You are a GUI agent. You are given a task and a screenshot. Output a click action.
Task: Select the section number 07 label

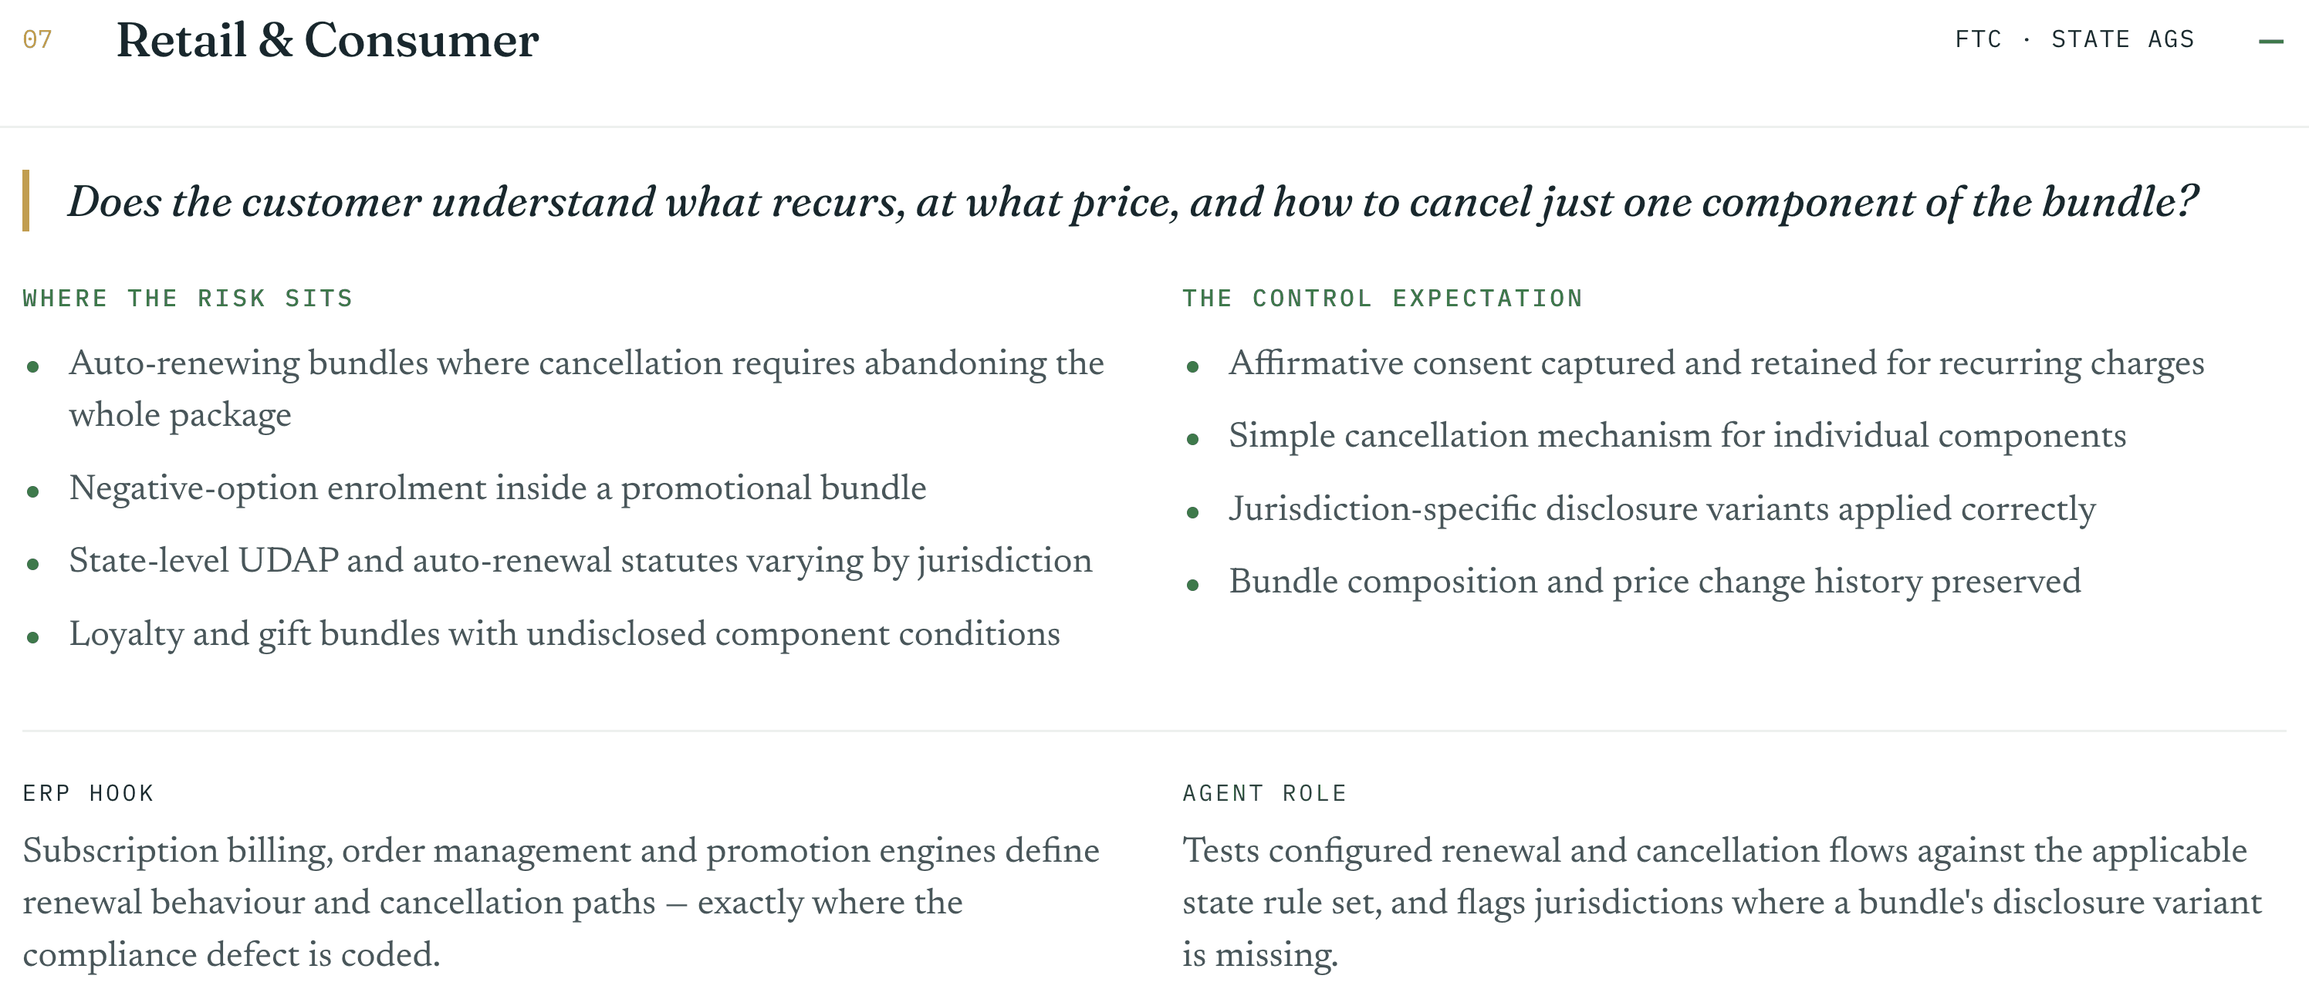click(x=38, y=40)
